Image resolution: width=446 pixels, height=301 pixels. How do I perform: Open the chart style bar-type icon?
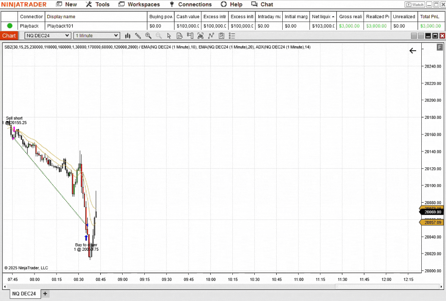(128, 36)
